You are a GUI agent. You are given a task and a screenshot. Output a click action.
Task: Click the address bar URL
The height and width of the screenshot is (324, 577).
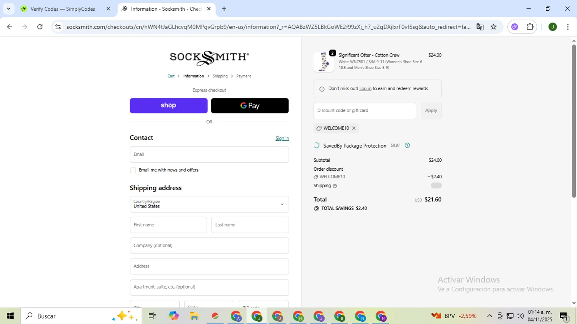[x=268, y=27]
